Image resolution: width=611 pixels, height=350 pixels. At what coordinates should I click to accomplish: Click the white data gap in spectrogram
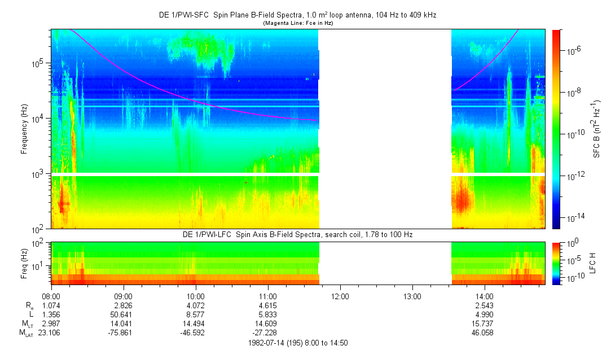click(385, 129)
